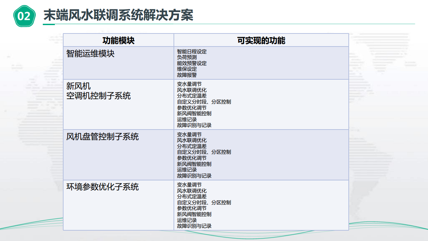Select 分布式定温差 in the 环境参数优化子系统 row
This screenshot has width=428, height=241.
pos(192,196)
